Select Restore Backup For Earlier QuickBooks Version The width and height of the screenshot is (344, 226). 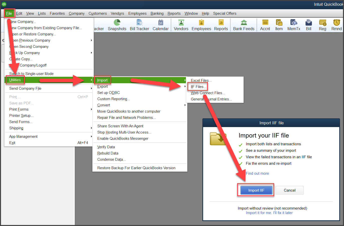coord(140,168)
